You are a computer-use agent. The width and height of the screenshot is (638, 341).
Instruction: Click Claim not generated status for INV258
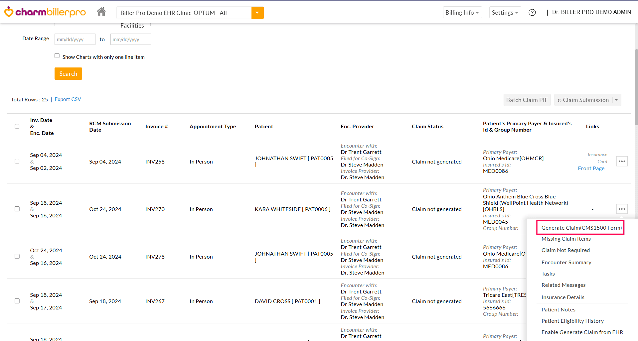(437, 162)
